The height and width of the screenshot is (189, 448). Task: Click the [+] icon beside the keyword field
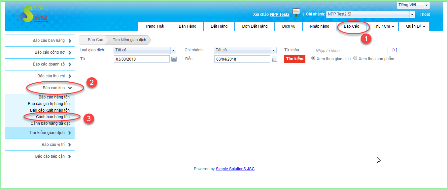point(395,50)
